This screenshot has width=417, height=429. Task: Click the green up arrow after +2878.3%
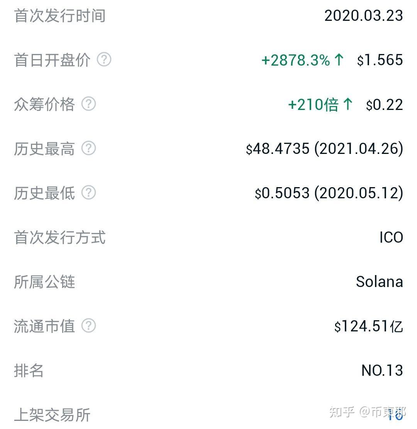(x=339, y=60)
